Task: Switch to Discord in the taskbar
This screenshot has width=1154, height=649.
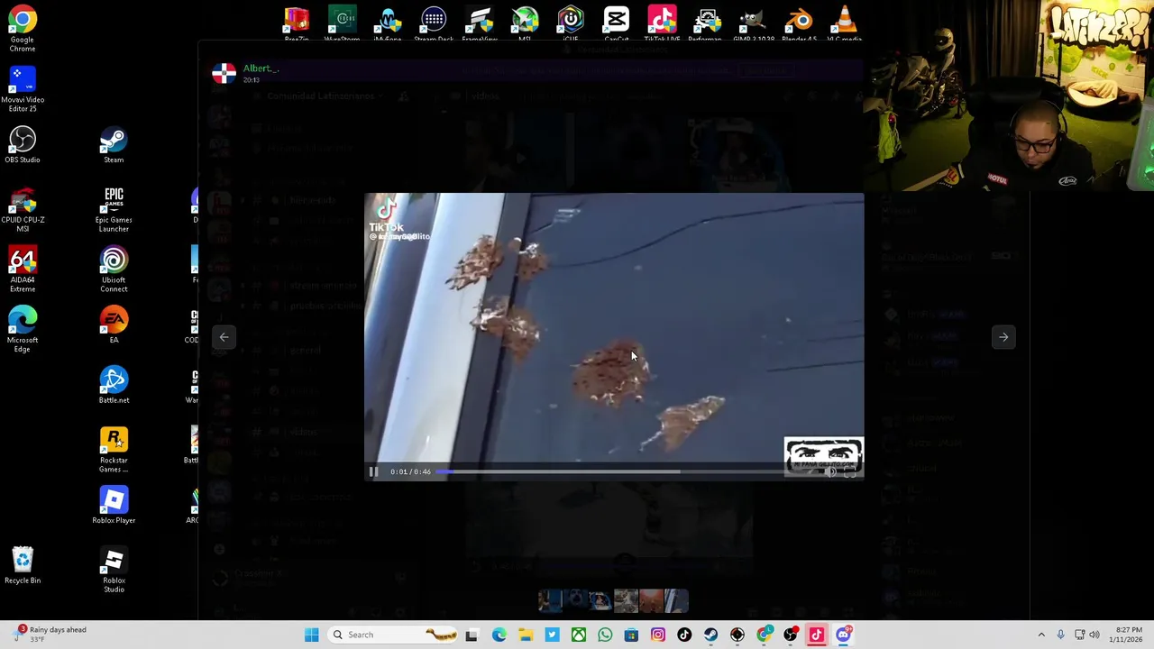Action: click(x=844, y=635)
